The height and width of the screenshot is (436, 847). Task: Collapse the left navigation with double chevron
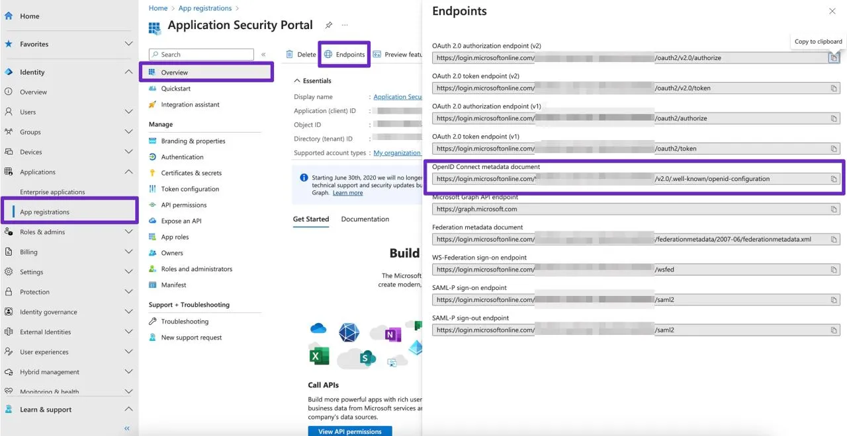click(127, 428)
